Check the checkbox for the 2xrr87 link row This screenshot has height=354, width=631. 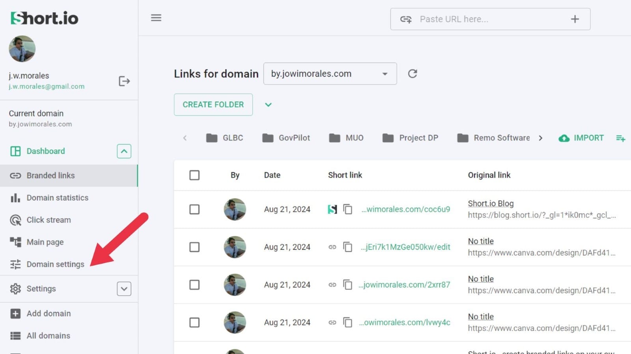click(x=194, y=285)
